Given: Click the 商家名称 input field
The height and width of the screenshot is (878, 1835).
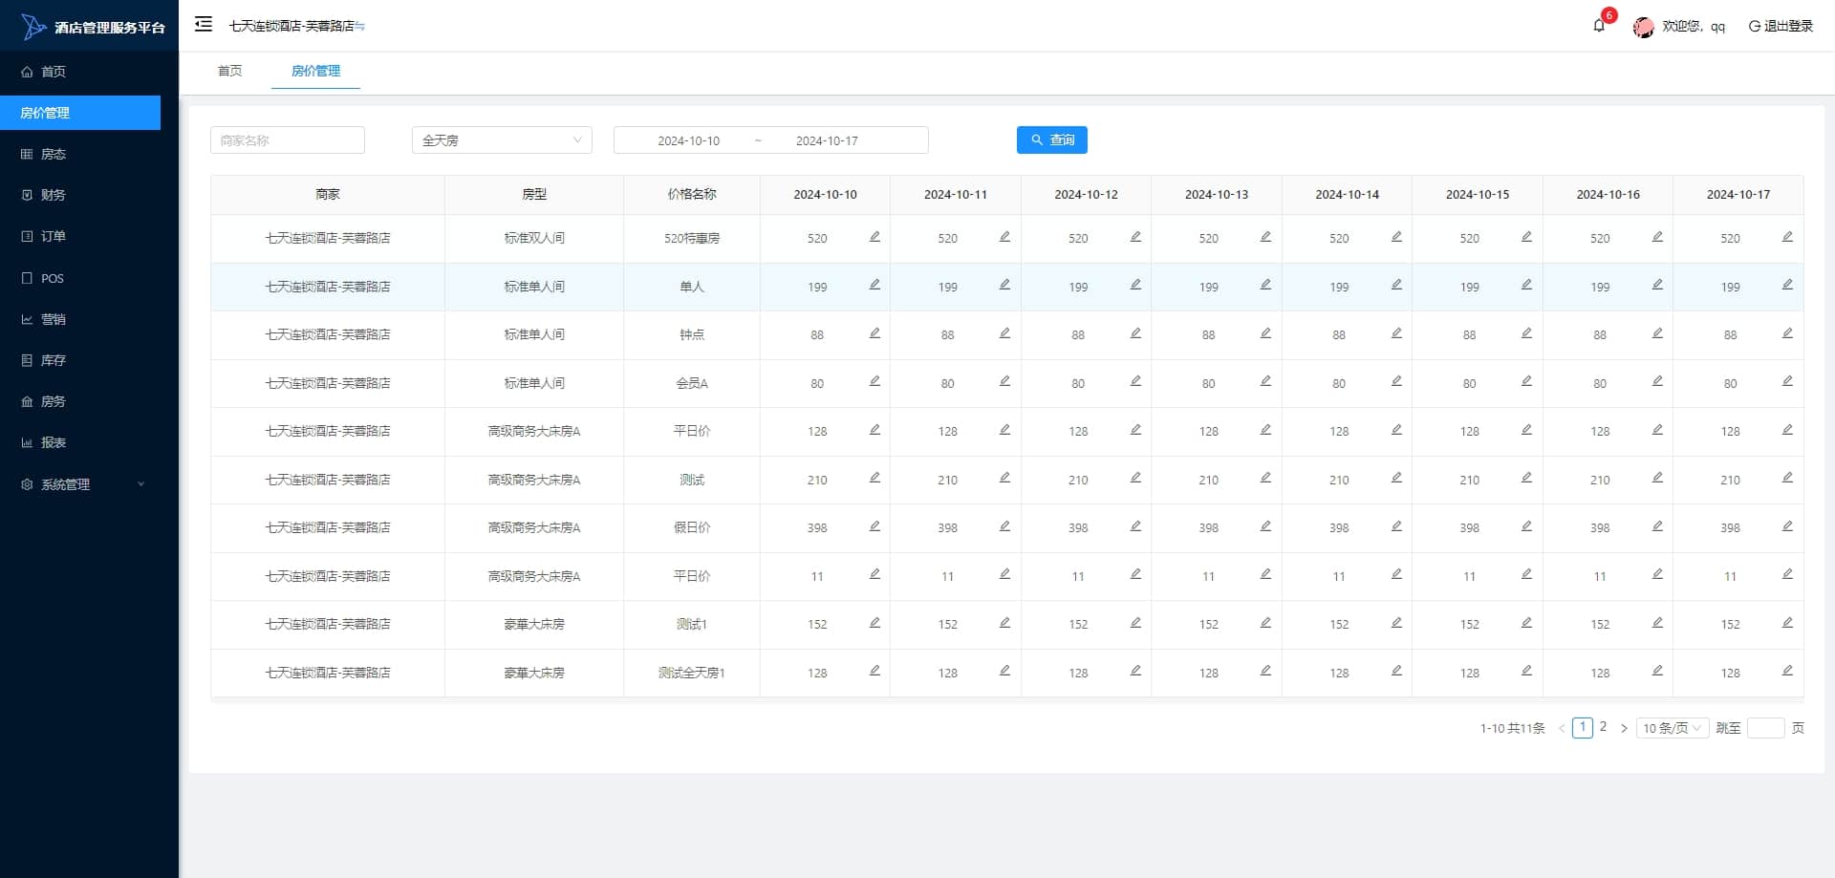Looking at the screenshot, I should coord(288,140).
